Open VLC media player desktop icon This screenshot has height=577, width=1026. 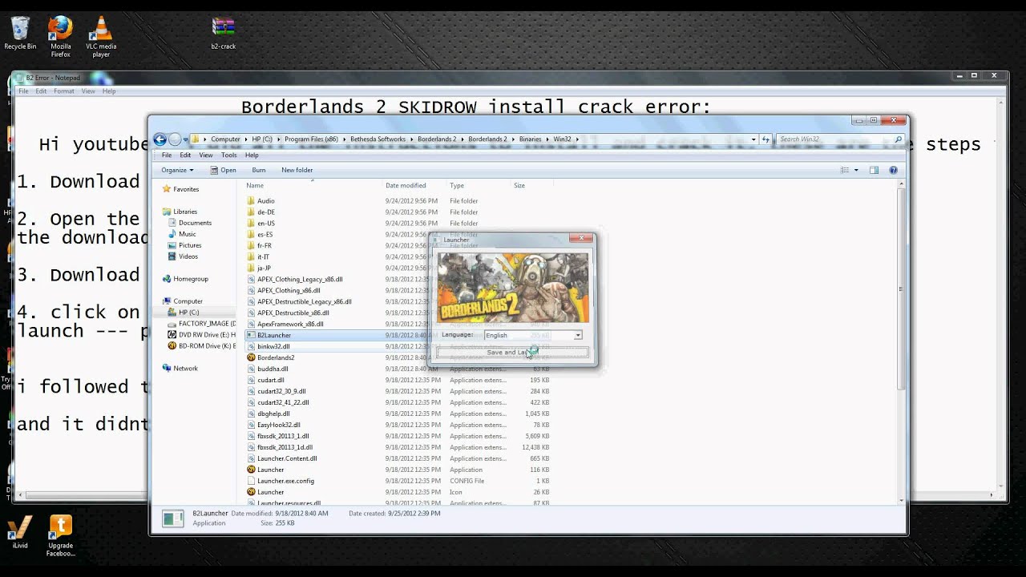(101, 37)
